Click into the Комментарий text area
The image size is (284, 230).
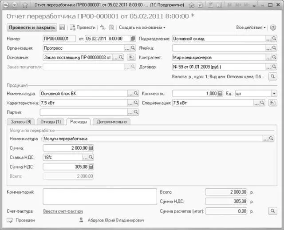coord(100,197)
